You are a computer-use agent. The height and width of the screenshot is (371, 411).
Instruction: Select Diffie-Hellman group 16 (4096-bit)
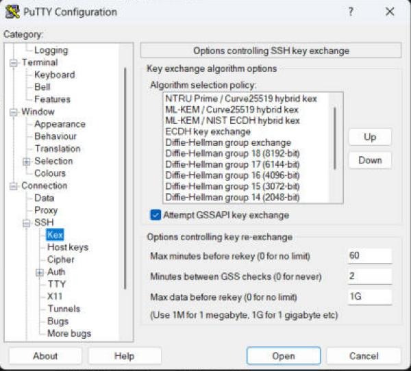(x=246, y=175)
